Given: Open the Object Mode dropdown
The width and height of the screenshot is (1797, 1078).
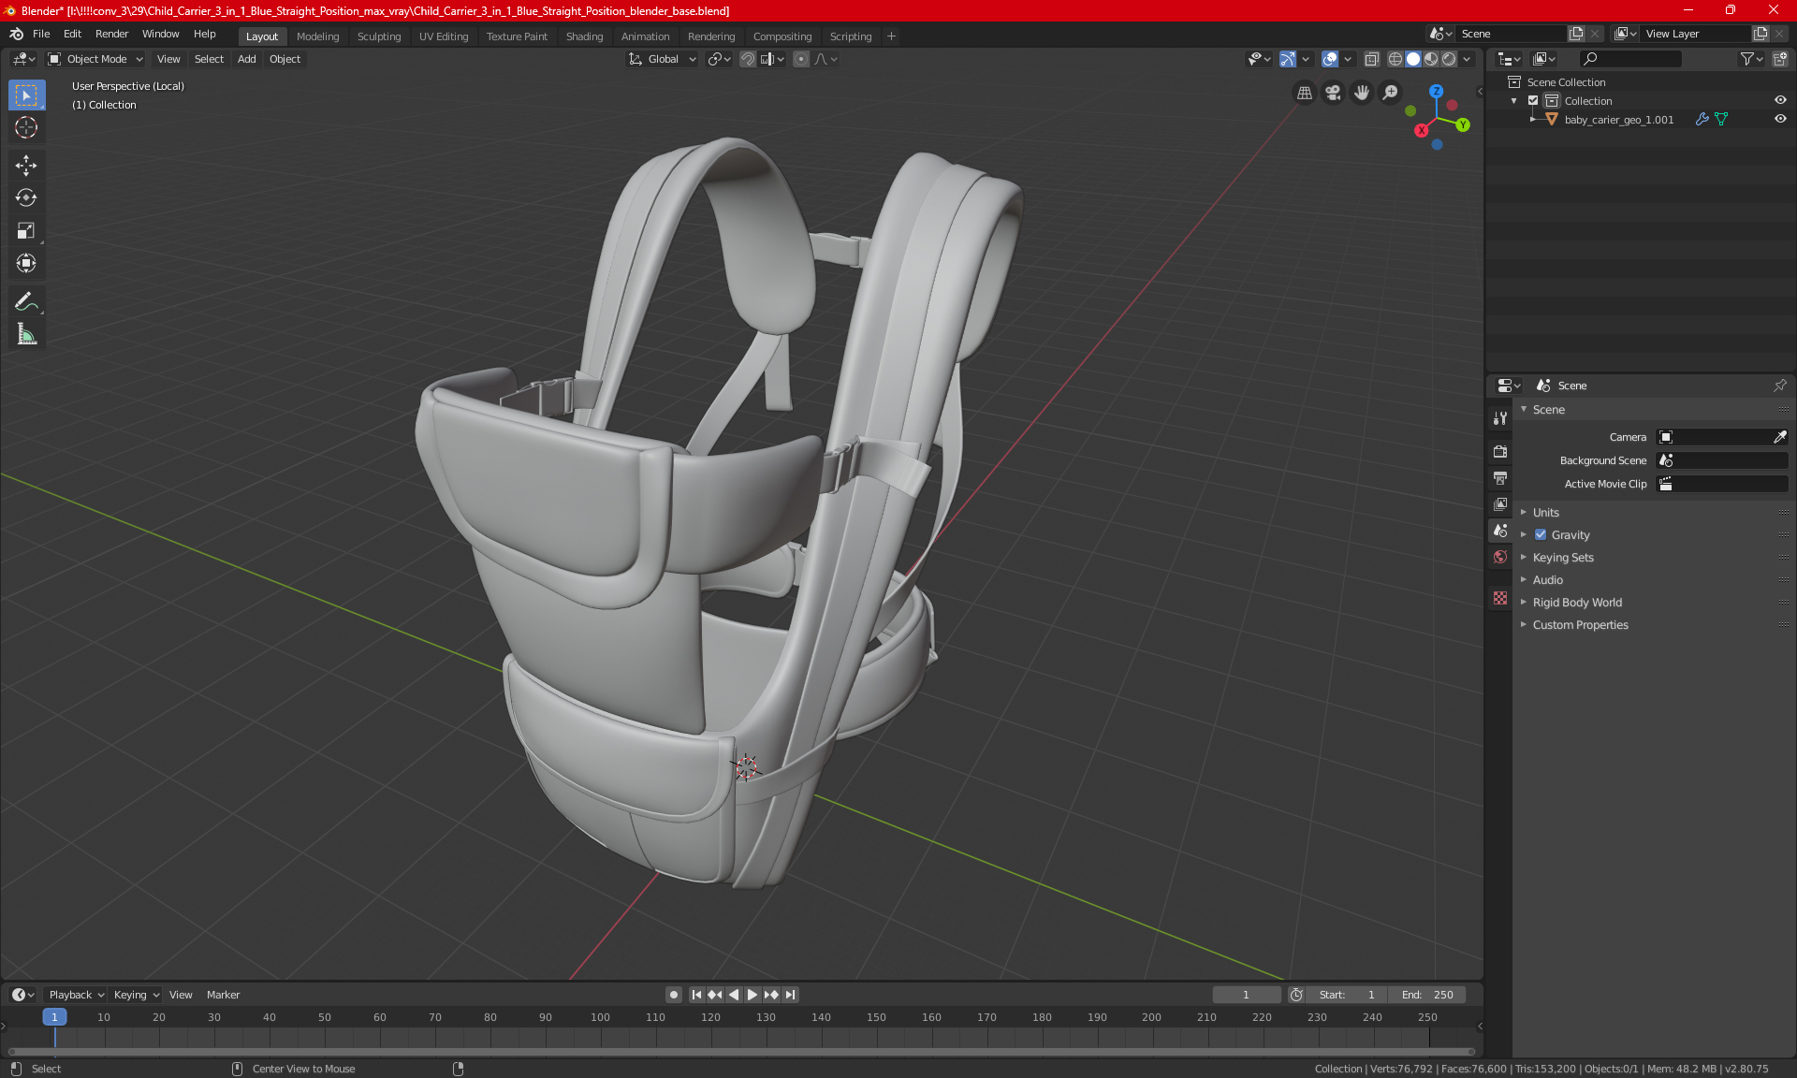Looking at the screenshot, I should 95,59.
